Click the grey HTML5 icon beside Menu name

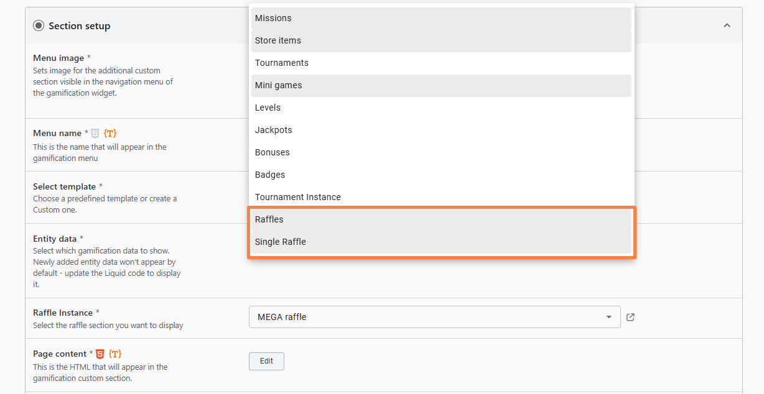(x=95, y=133)
